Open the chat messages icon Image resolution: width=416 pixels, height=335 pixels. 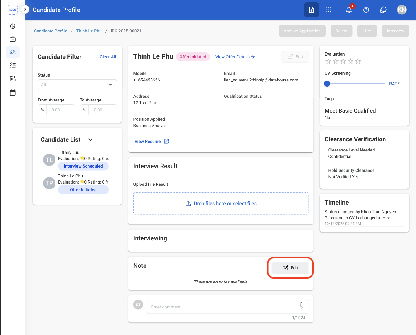pos(383,10)
